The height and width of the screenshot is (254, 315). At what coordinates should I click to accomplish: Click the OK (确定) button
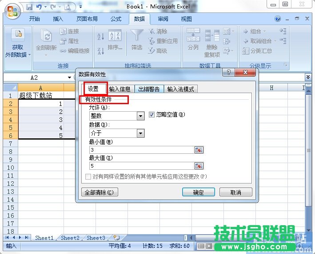coord(198,192)
